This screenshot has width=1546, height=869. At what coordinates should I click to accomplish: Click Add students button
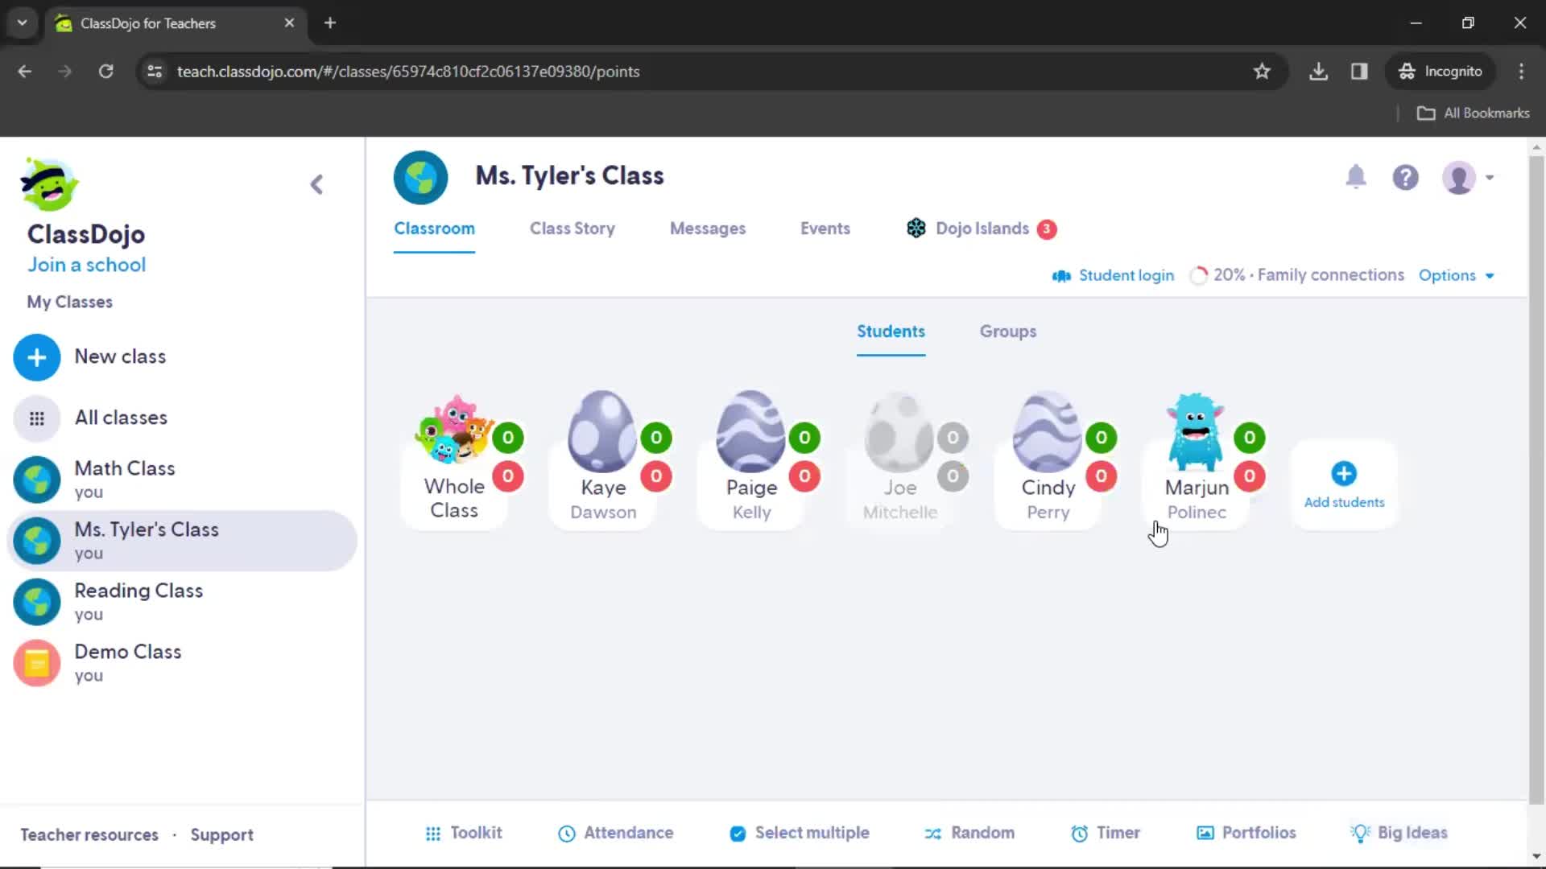[1344, 484]
